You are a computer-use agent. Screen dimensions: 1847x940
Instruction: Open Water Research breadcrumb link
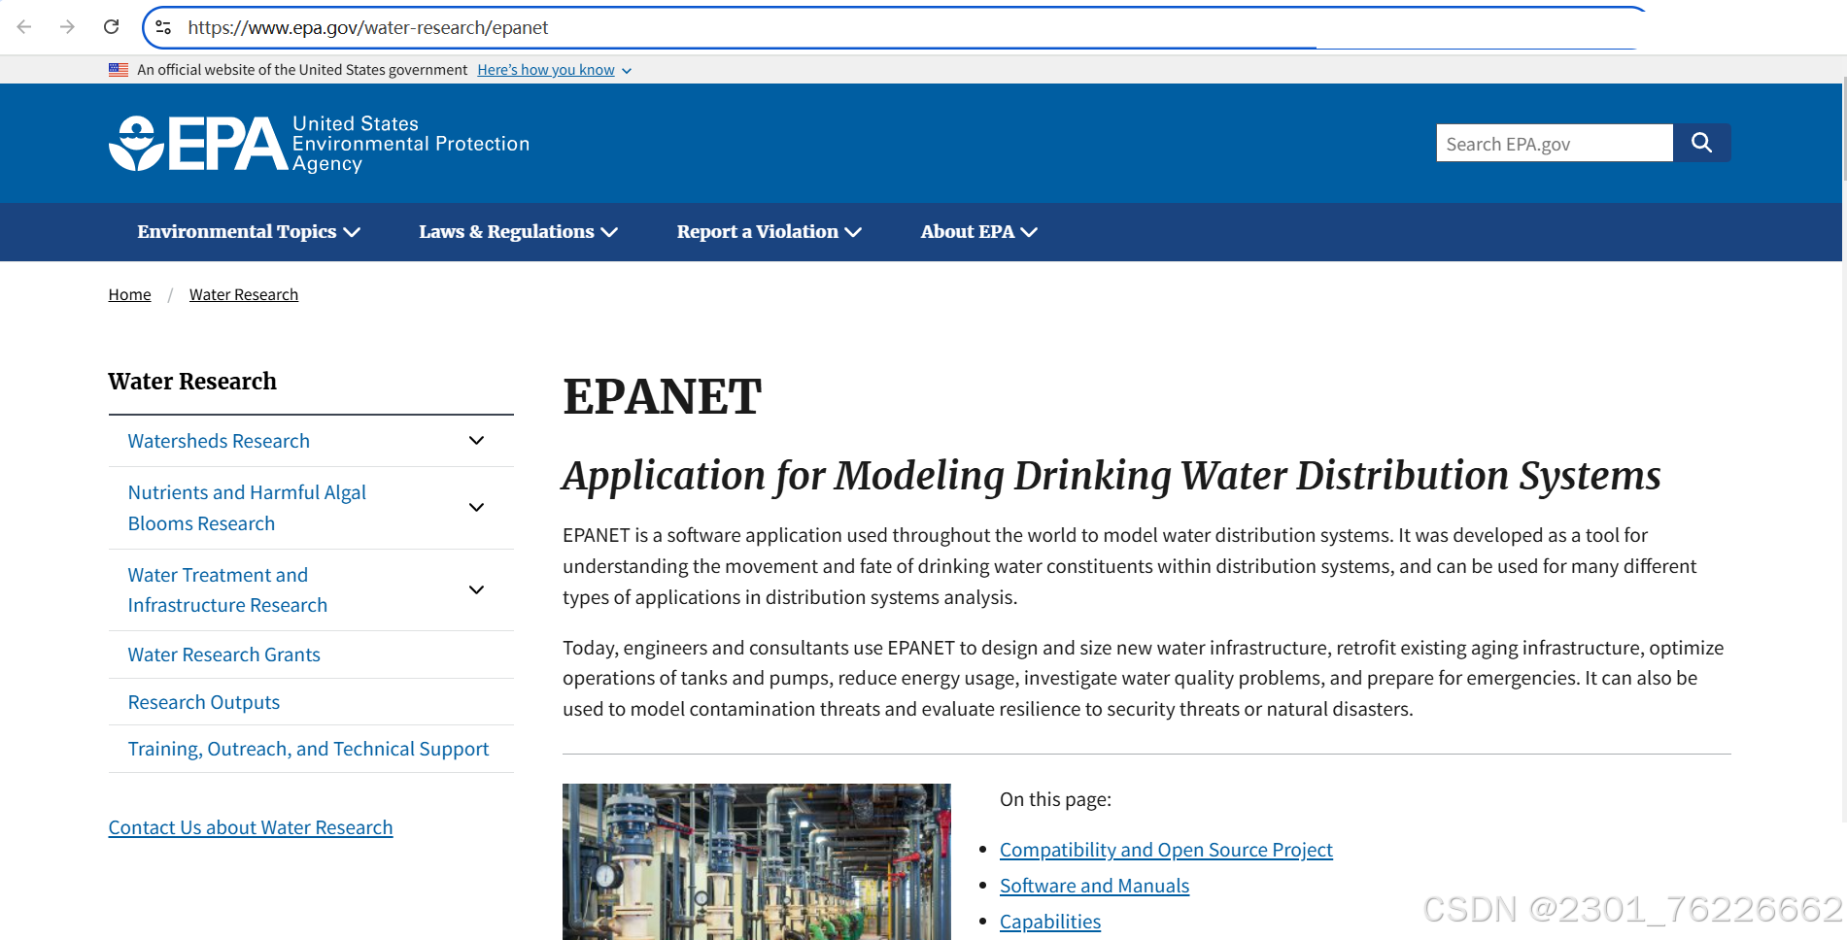[x=244, y=294]
